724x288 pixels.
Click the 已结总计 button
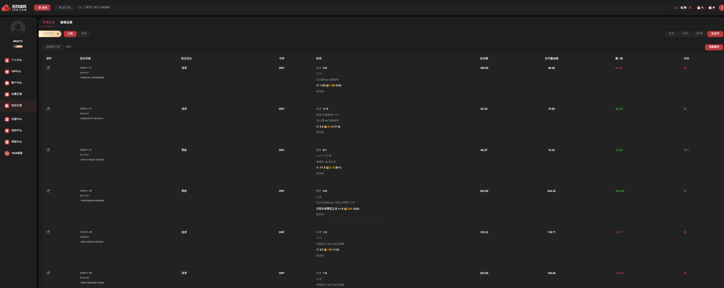click(714, 47)
